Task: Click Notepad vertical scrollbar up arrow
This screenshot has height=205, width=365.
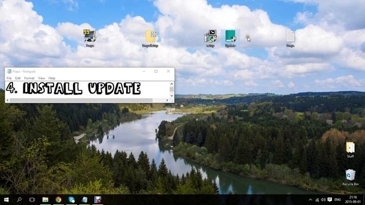Action: tap(172, 84)
